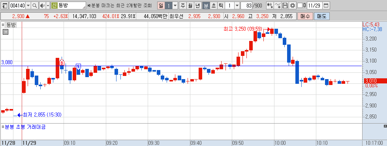Open chart settings gear icon
387x146 pixels.
click(x=293, y=6)
